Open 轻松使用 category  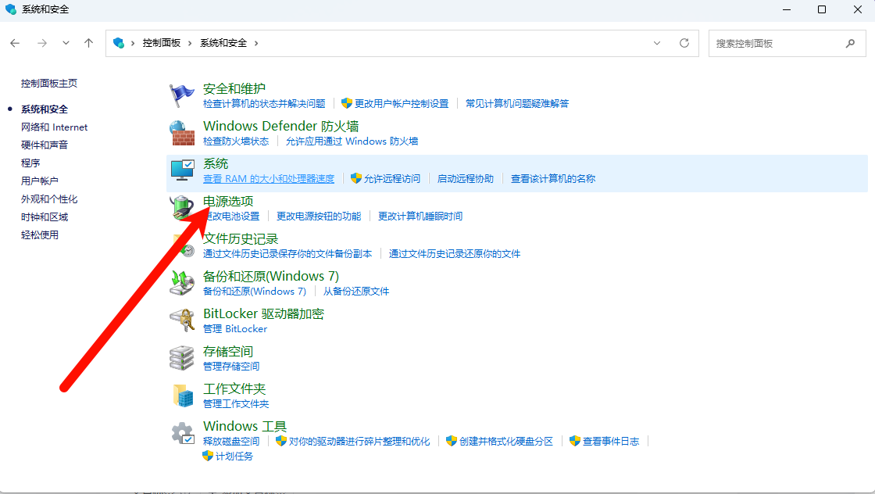pyautogui.click(x=40, y=235)
